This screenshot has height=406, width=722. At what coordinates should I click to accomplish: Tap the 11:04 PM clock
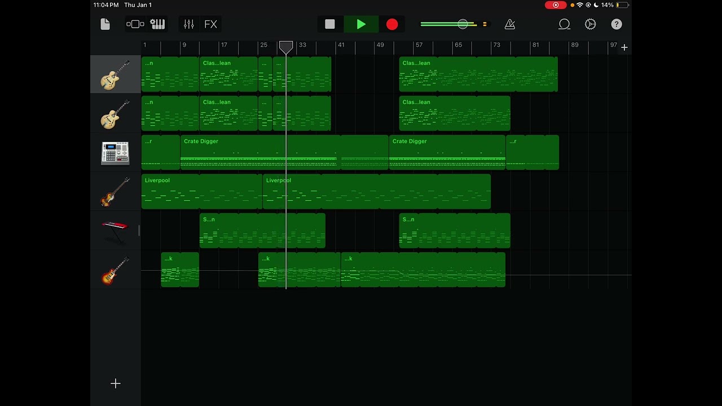(x=106, y=5)
